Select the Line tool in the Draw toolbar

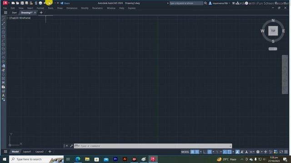click(3, 19)
